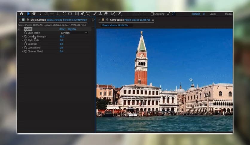Select the Type text tool
The image size is (250, 145).
coord(88,14)
